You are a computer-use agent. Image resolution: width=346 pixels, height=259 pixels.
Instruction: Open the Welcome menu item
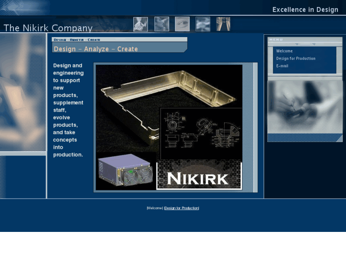[284, 51]
